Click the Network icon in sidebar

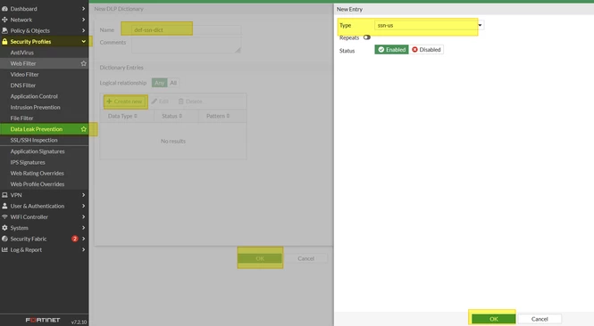click(4, 20)
